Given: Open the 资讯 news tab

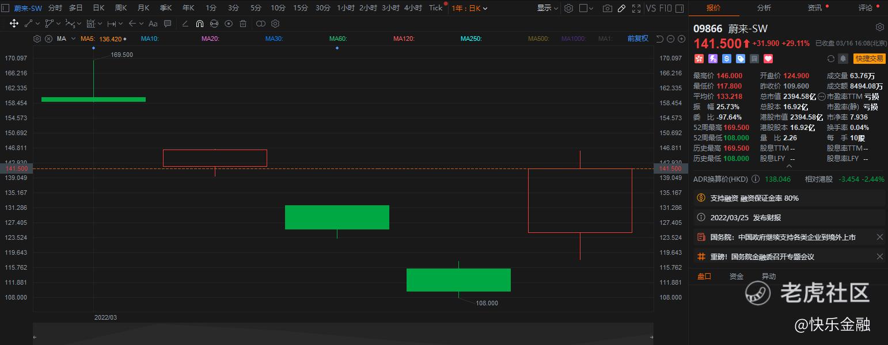Looking at the screenshot, I should click(x=814, y=8).
